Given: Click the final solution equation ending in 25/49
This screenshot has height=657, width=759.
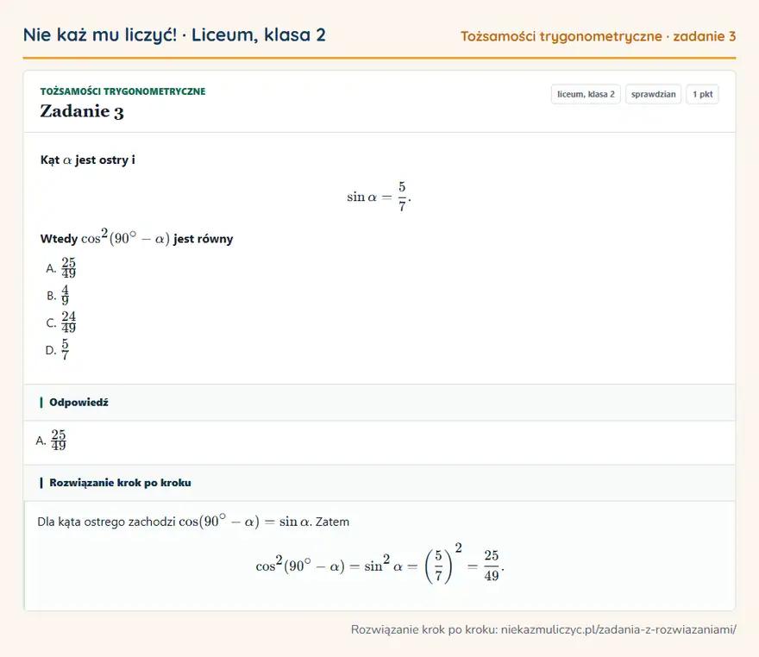Looking at the screenshot, I should pyautogui.click(x=380, y=564).
